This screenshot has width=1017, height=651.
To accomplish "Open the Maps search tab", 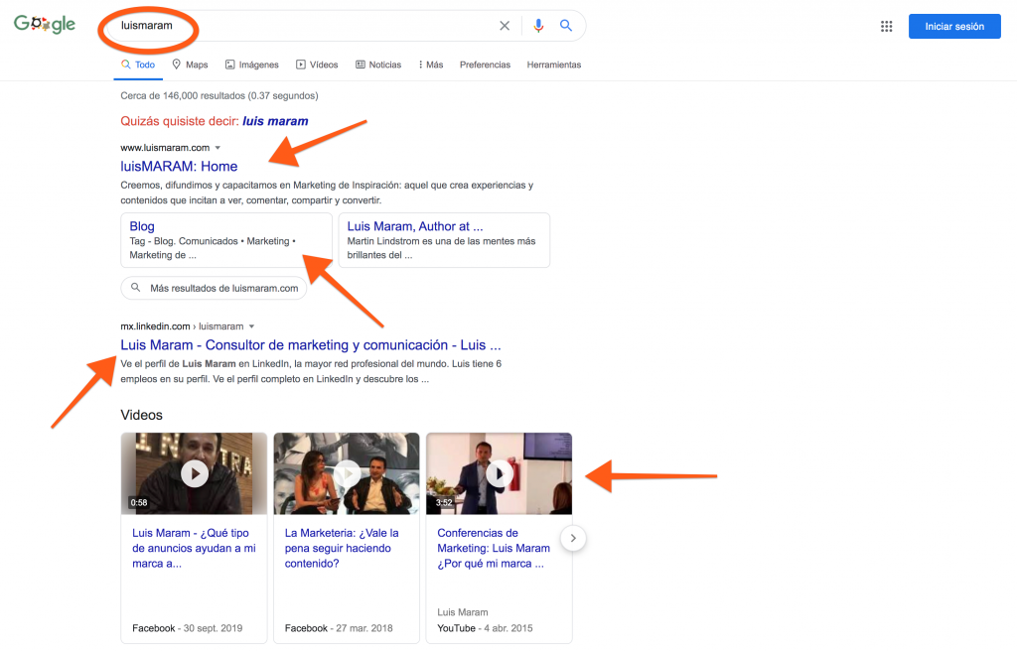I will click(190, 65).
